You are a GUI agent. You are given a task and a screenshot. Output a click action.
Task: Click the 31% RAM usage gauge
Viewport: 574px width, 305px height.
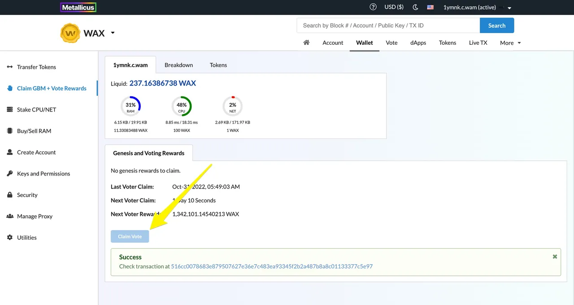[130, 107]
